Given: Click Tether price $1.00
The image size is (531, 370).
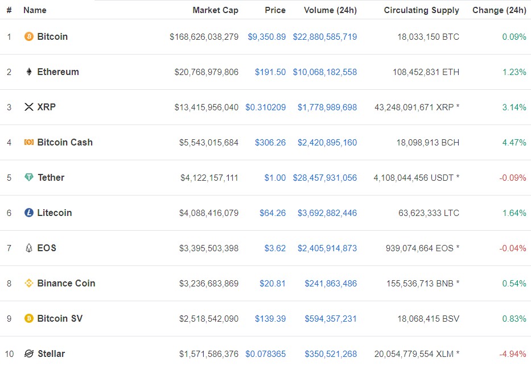Looking at the screenshot, I should [275, 177].
